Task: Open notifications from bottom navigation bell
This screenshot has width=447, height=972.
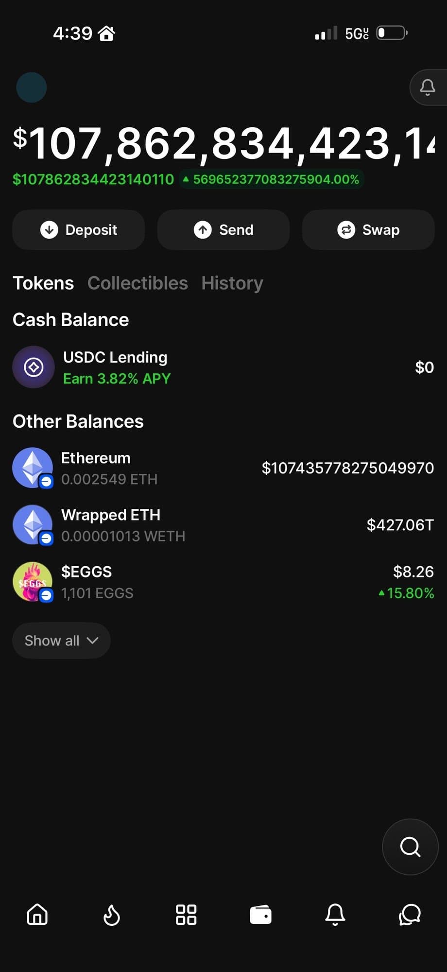Action: tap(335, 914)
